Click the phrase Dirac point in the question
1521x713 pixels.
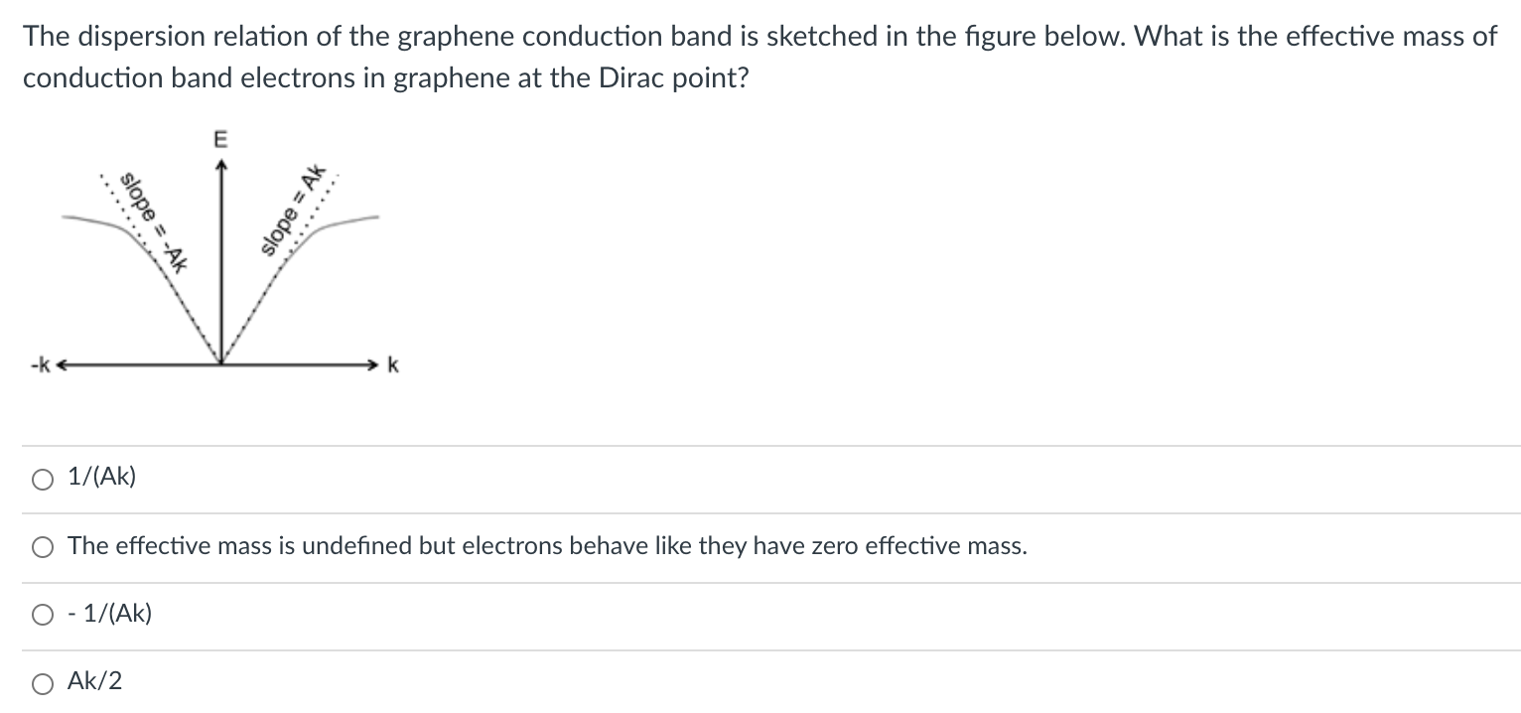pyautogui.click(x=672, y=77)
